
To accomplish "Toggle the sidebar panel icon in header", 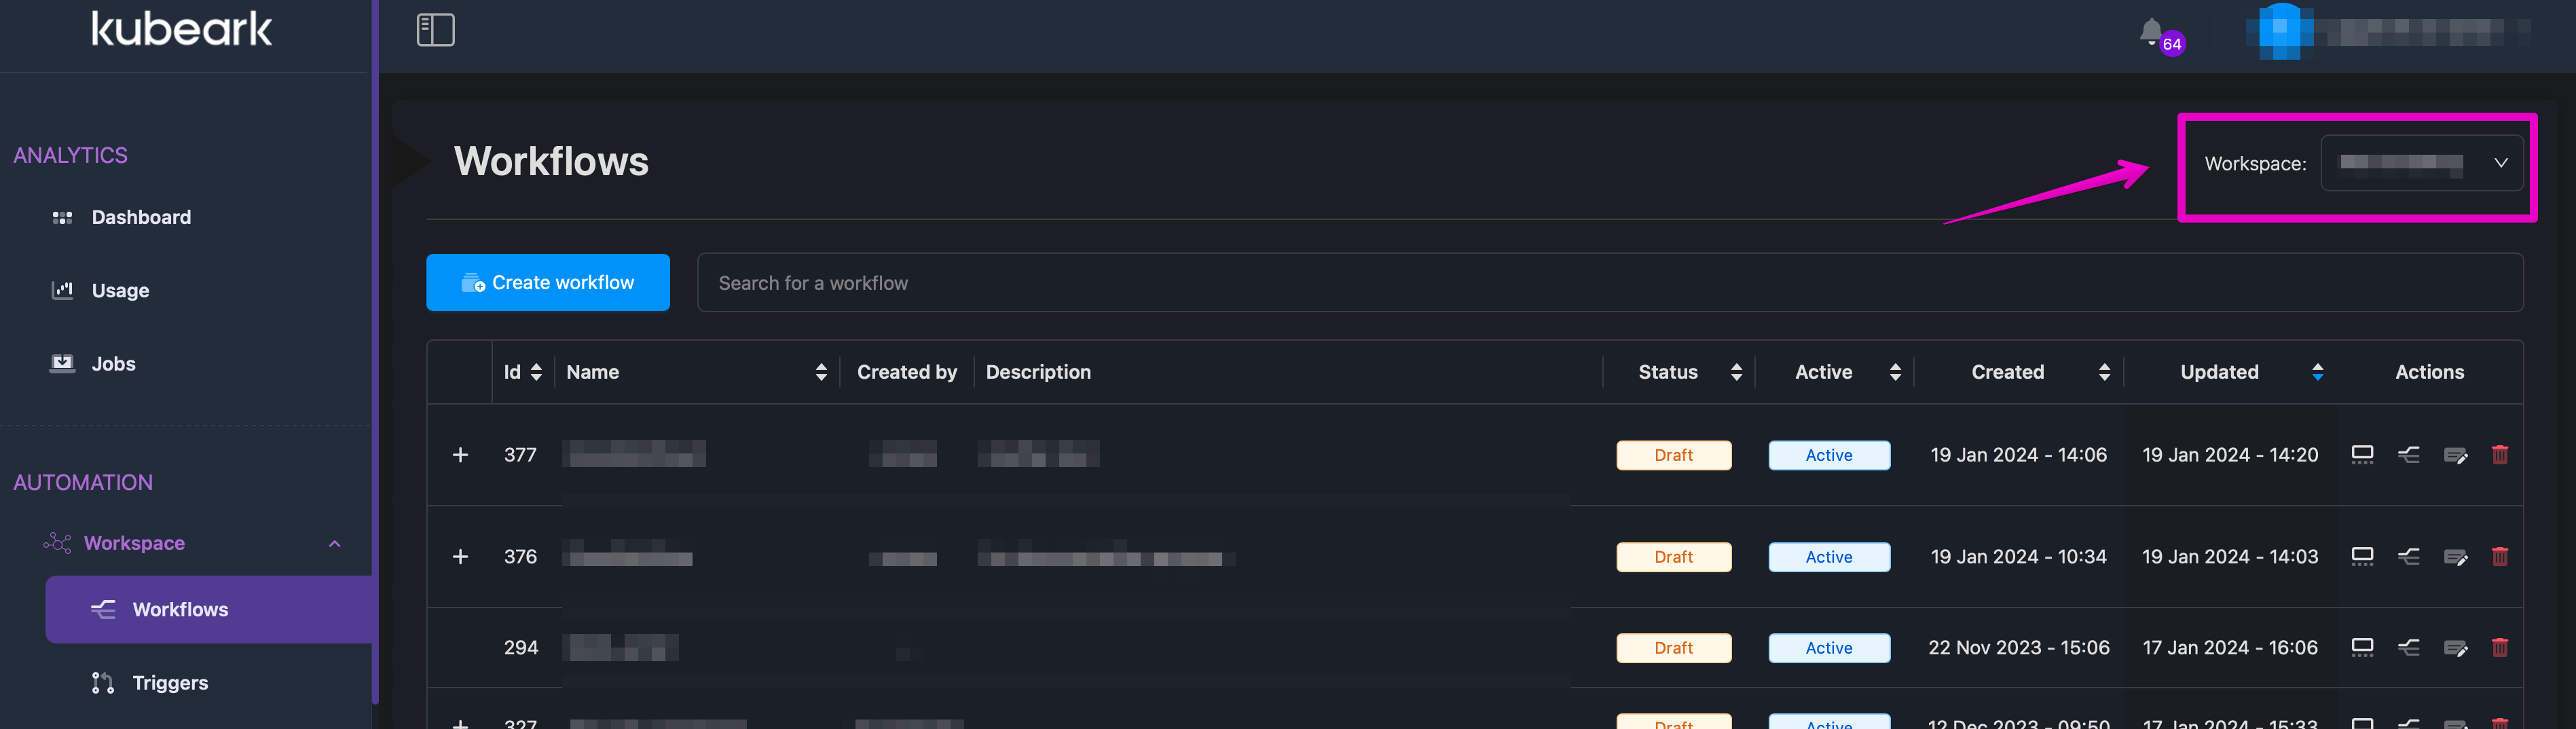I will [435, 30].
